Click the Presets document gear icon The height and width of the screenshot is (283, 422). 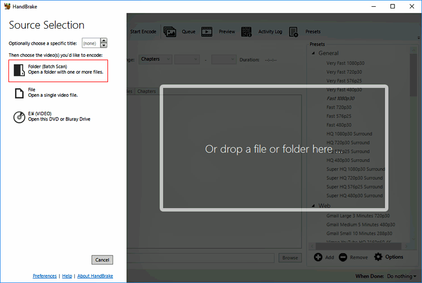tap(294, 32)
